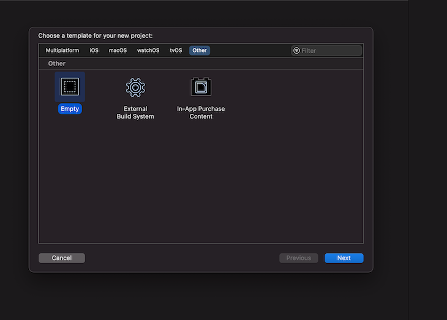Viewport: 447px width, 320px height.
Task: Click an empty area of the template list
Action: point(201,182)
